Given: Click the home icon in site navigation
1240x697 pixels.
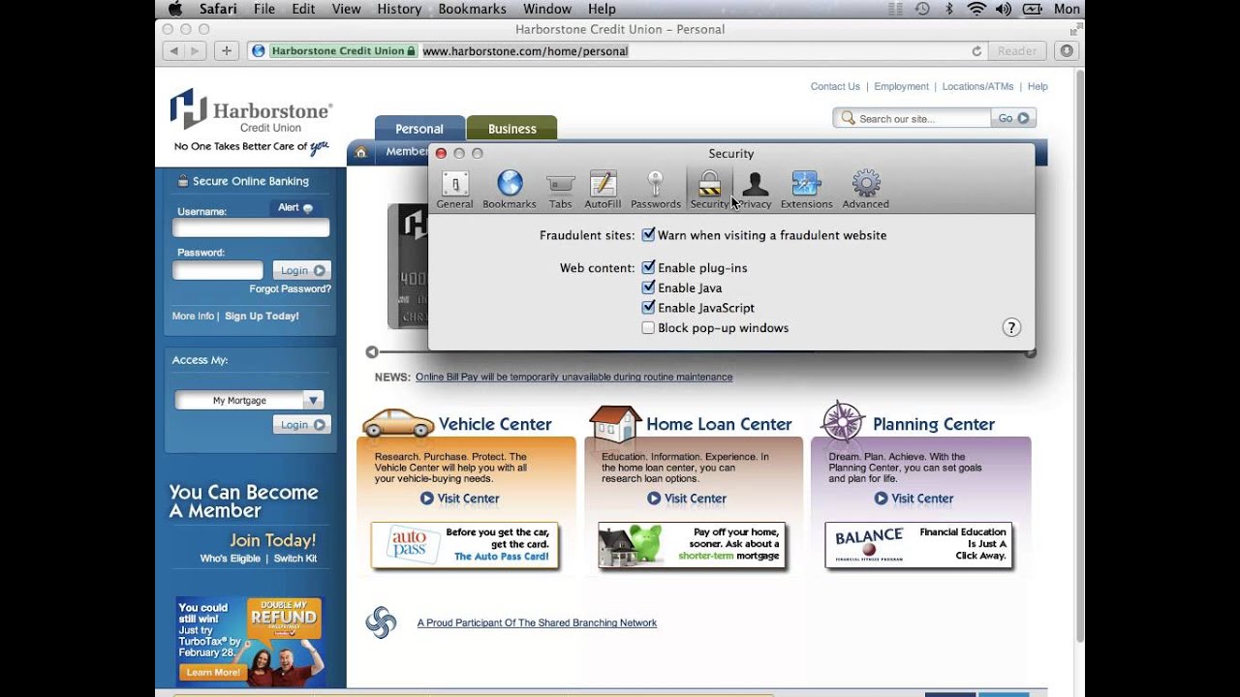Looking at the screenshot, I should [x=360, y=152].
